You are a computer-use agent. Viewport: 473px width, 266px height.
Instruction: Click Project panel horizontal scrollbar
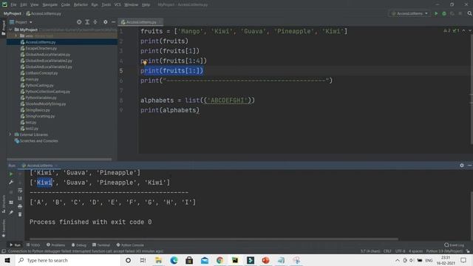pyautogui.click(x=59, y=160)
